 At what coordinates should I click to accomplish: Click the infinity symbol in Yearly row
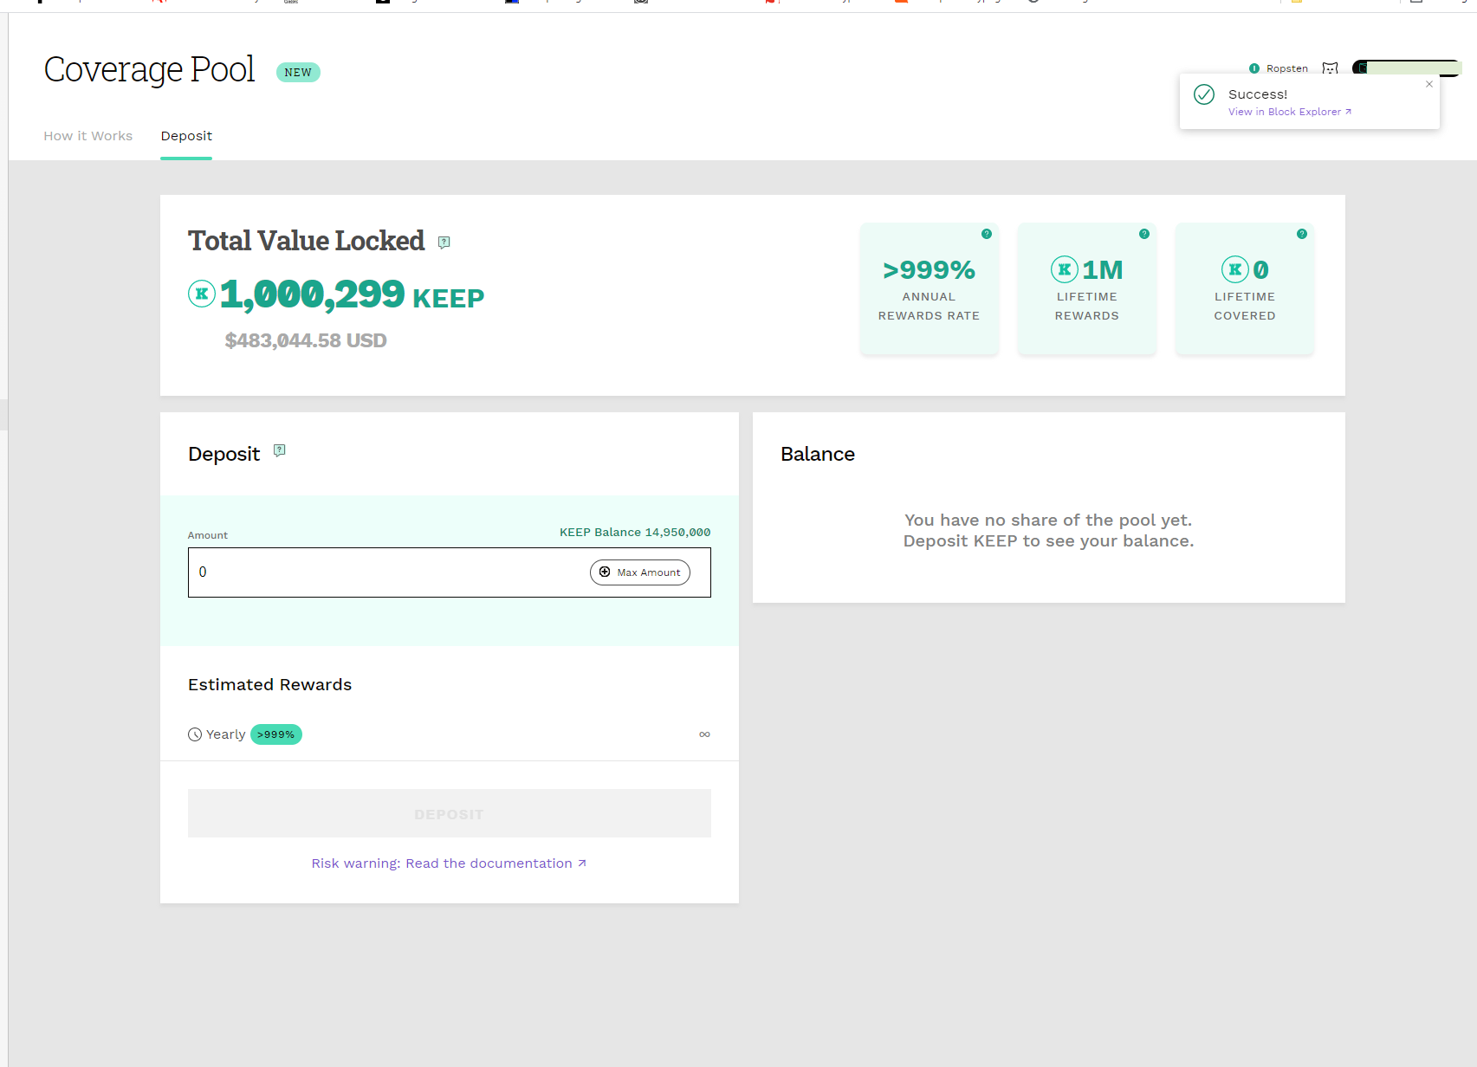click(x=704, y=734)
